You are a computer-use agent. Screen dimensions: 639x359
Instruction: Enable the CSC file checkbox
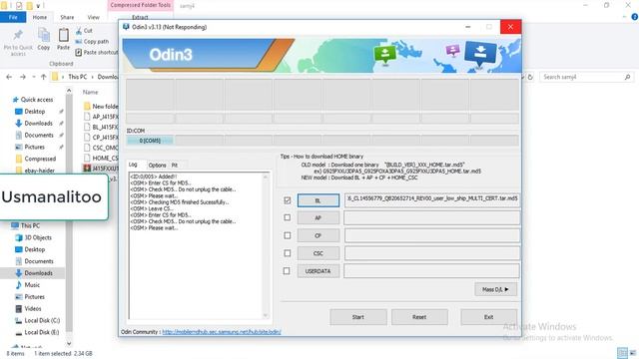[x=288, y=253]
